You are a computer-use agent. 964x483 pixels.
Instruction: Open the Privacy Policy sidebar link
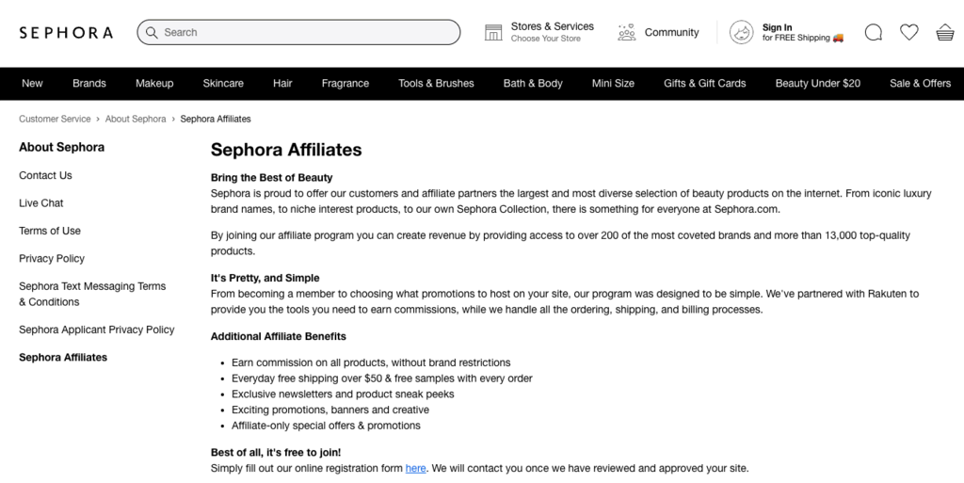coord(52,259)
